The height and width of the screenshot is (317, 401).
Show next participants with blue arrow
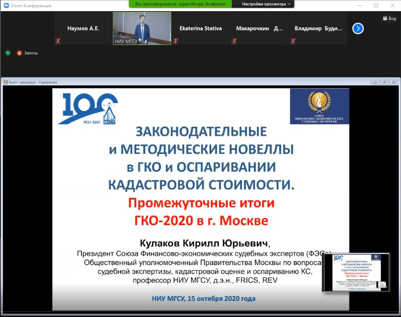(358, 29)
